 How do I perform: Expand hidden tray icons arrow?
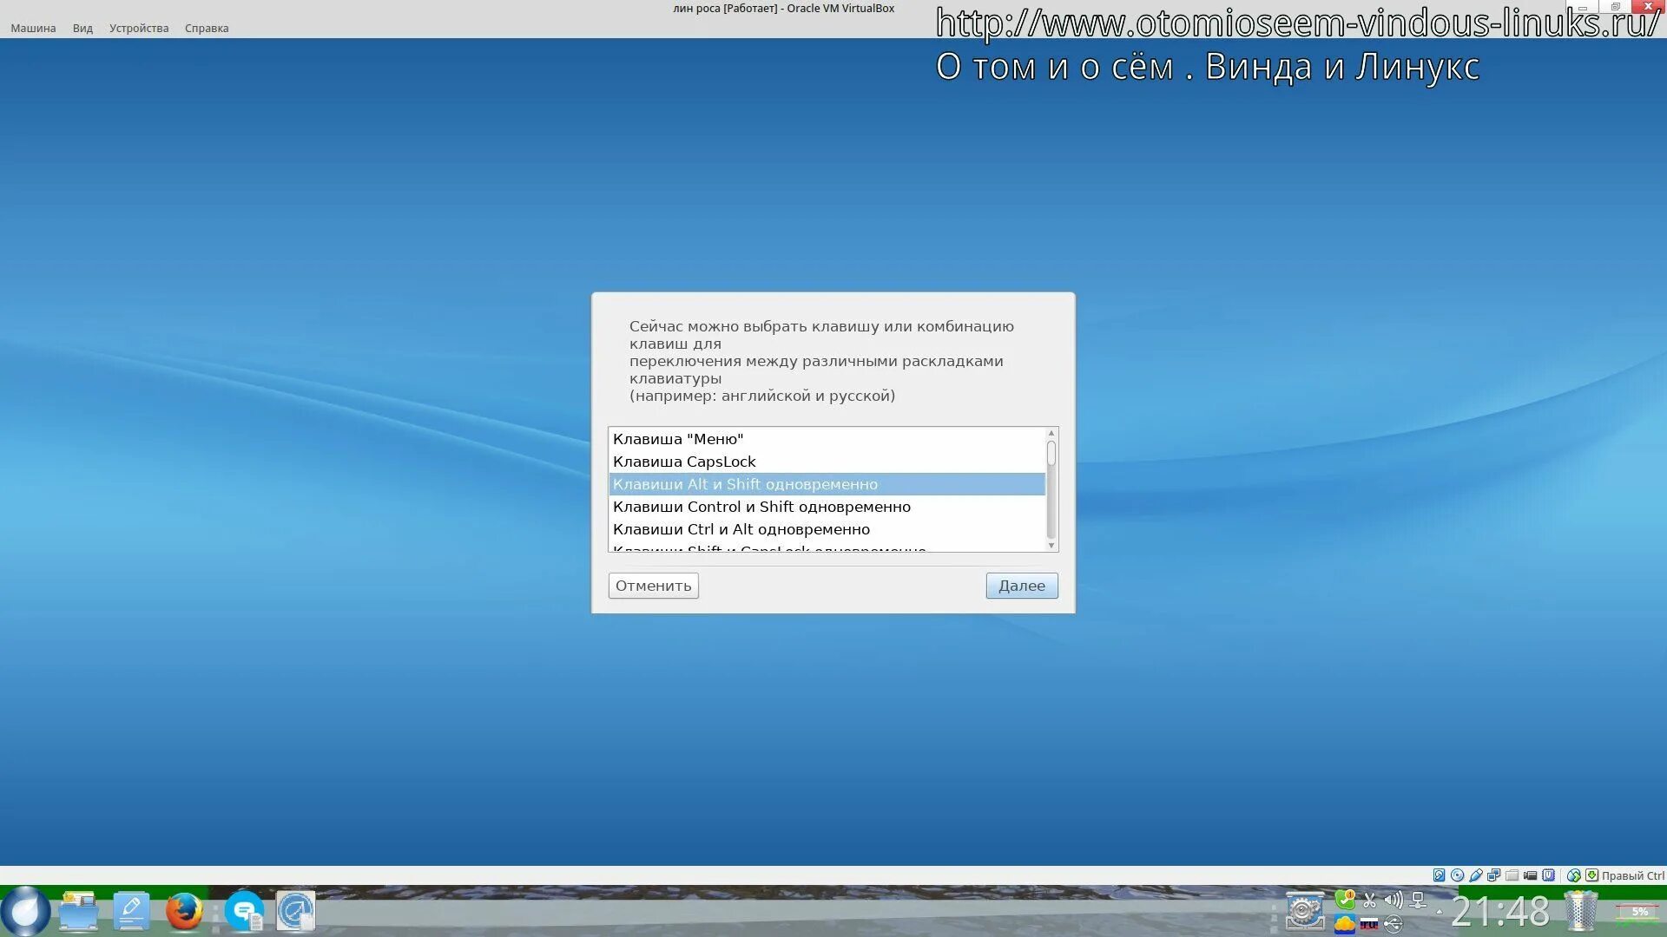1440,912
